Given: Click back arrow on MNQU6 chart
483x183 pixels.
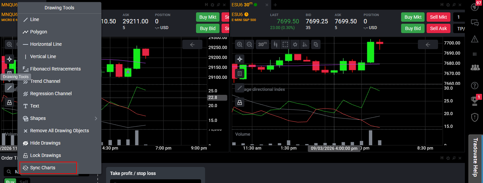Looking at the screenshot, I should click(x=192, y=44).
